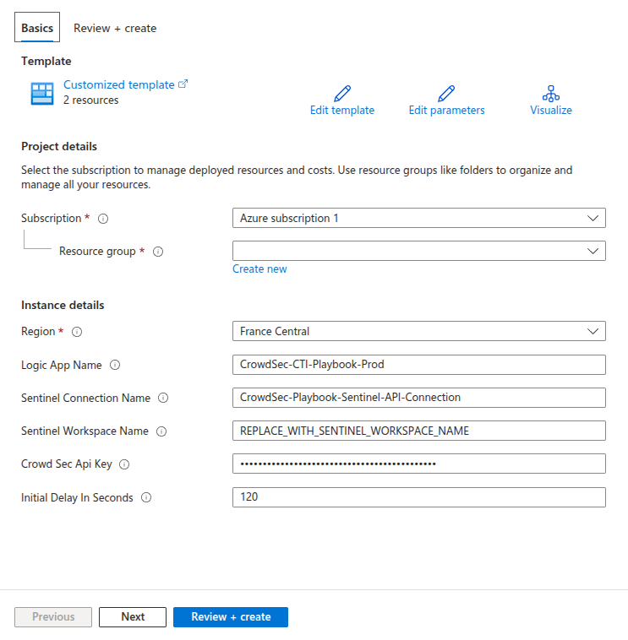The height and width of the screenshot is (640, 628).
Task: Click info icon for Sentinel Workspace Name
Action: pyautogui.click(x=161, y=431)
